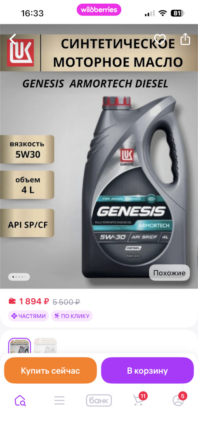Tap the image carousel page dots
The height and width of the screenshot is (430, 198).
coord(19,277)
